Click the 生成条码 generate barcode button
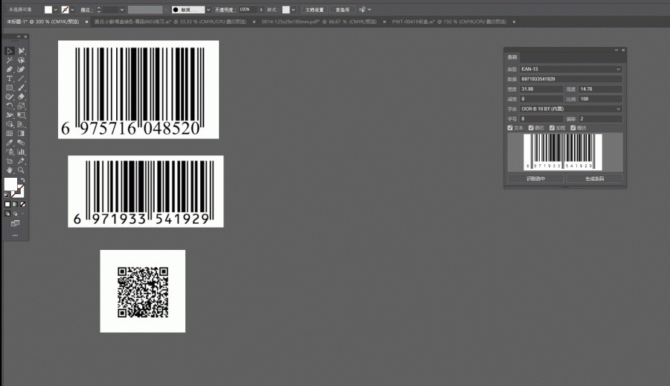670x386 pixels. [594, 178]
